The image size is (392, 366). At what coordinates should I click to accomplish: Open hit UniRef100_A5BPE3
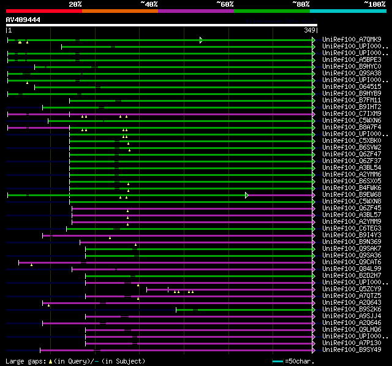click(x=352, y=60)
